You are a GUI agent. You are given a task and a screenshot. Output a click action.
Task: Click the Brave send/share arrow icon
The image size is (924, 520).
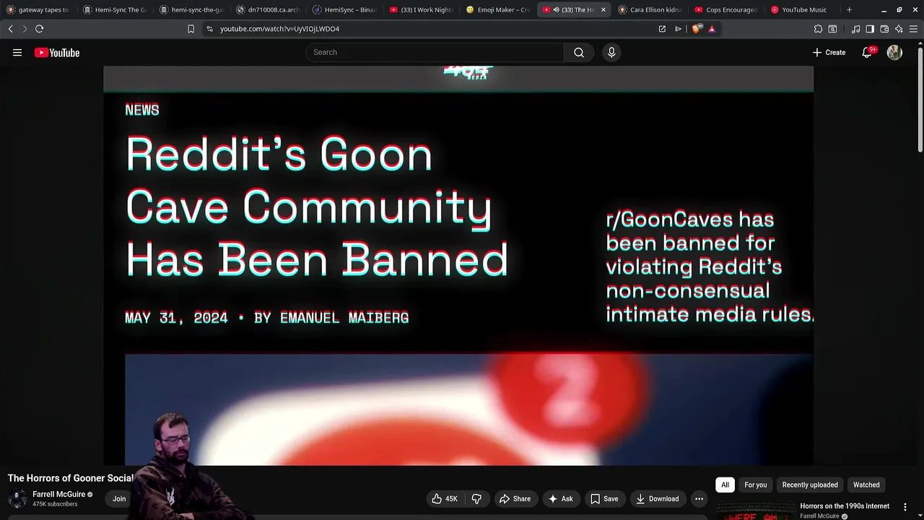pos(679,29)
